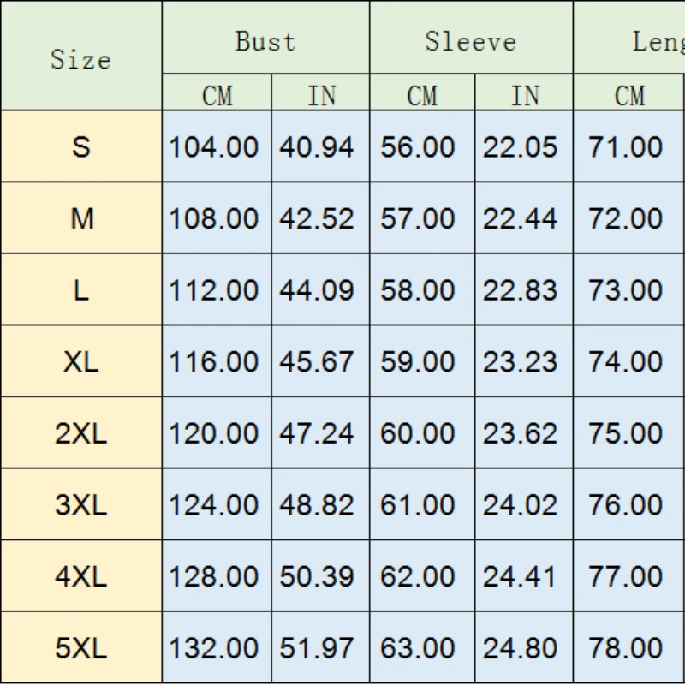
Task: Select the 24.80 sleeve inches cell
Action: (x=520, y=648)
